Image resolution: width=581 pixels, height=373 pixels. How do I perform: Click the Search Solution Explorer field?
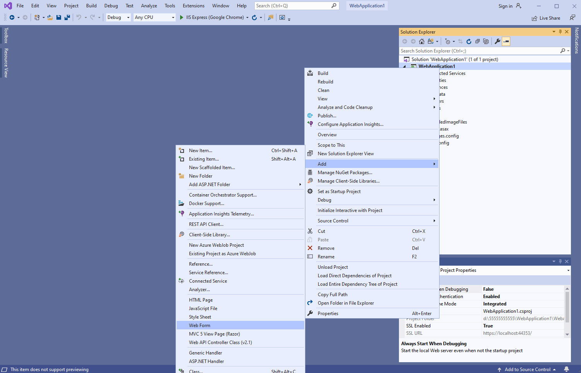click(x=479, y=51)
